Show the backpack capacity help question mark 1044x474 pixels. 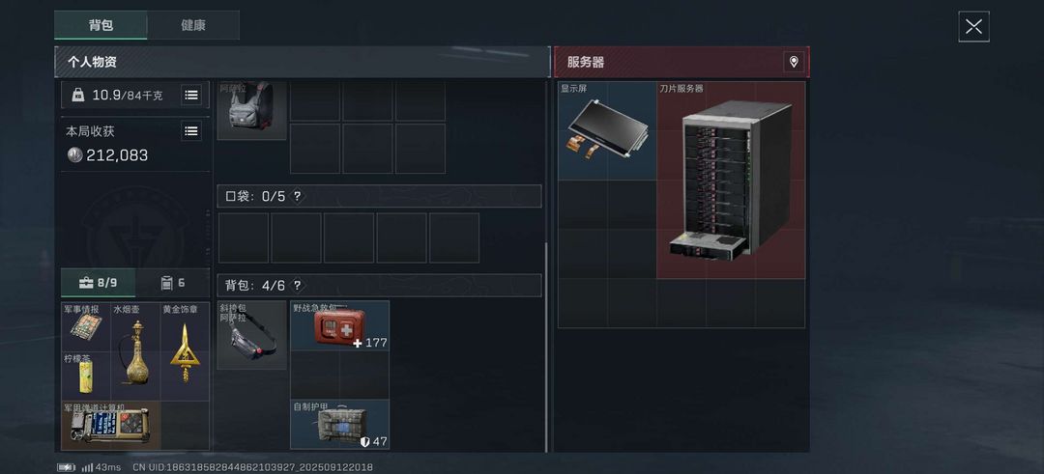coord(297,285)
